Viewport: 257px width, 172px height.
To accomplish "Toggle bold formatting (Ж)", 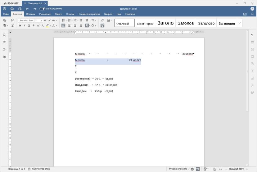I will tap(20, 25).
